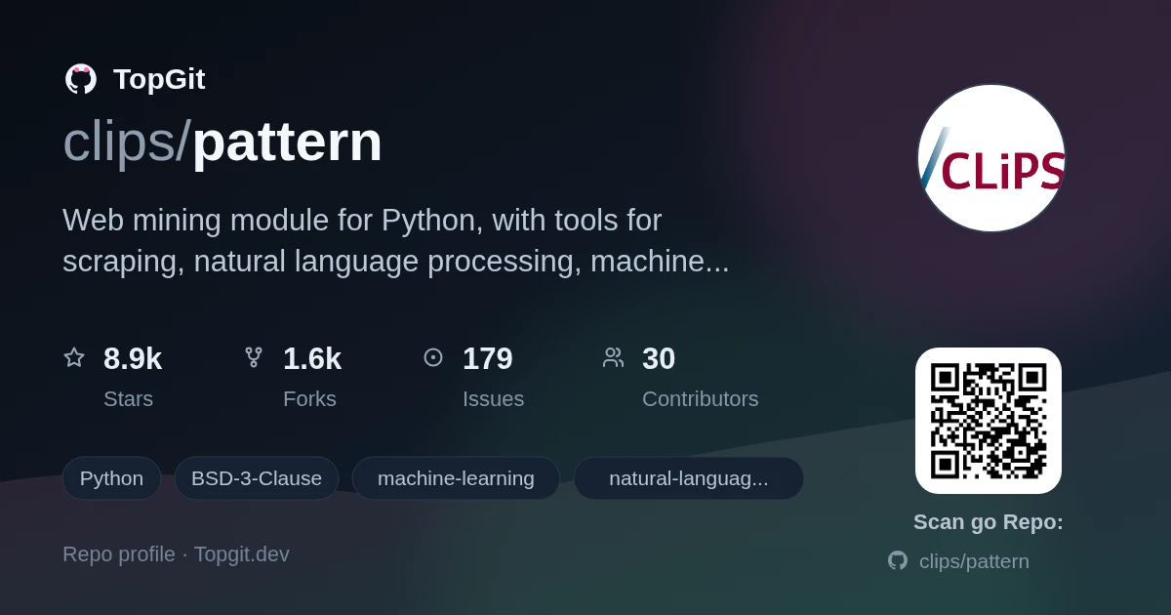The height and width of the screenshot is (615, 1171).
Task: Click the 30 contributors count
Action: coord(659,358)
